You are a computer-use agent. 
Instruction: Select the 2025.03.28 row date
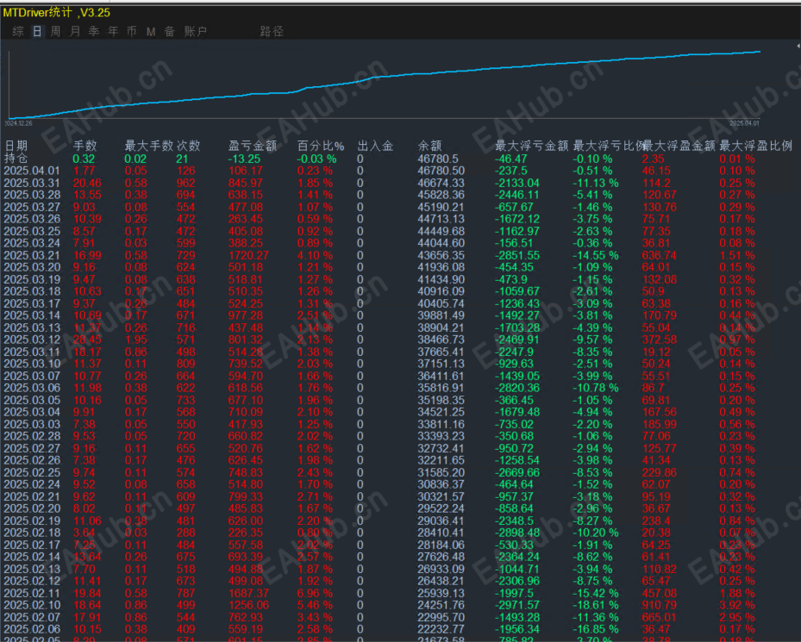[32, 195]
